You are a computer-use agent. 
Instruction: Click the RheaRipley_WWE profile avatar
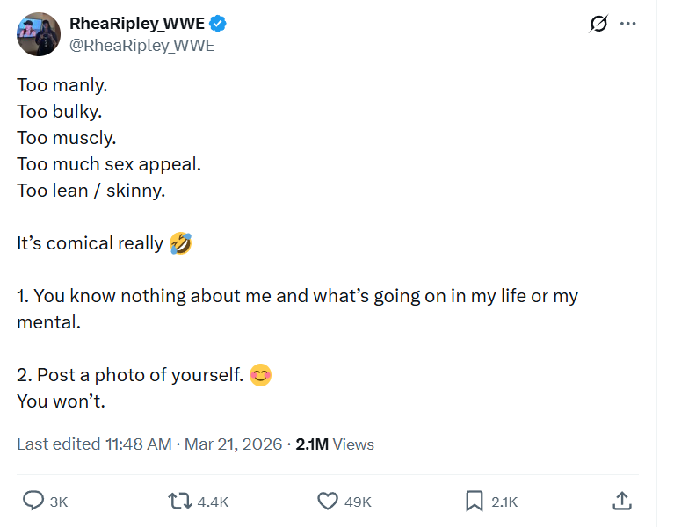click(38, 34)
